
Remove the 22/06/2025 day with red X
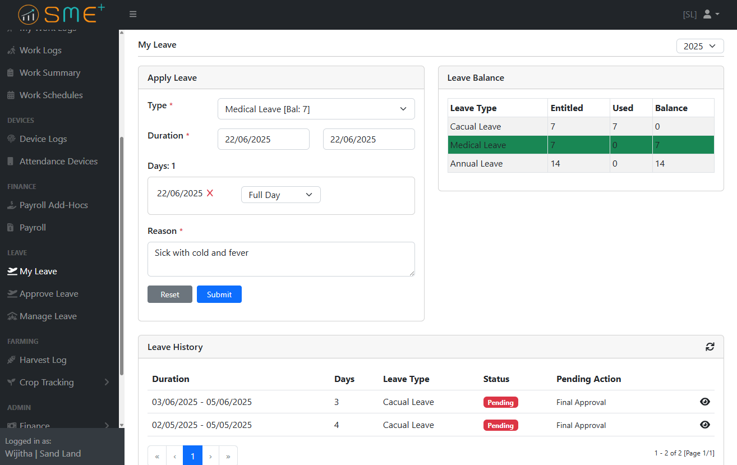click(x=210, y=193)
